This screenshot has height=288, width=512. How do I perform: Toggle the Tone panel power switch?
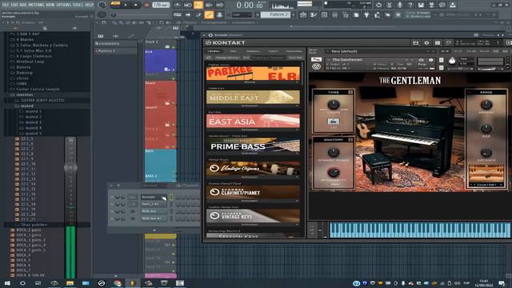[x=350, y=93]
